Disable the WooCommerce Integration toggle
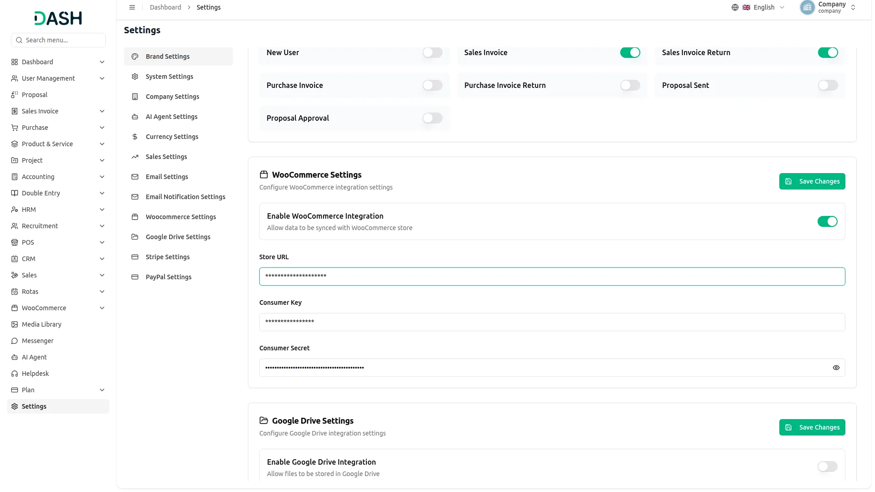The height and width of the screenshot is (492, 875). pos(827,221)
